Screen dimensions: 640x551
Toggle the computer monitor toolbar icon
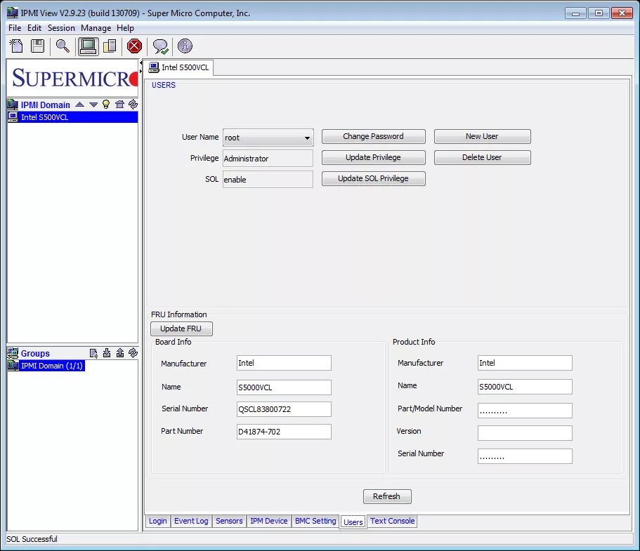click(x=88, y=46)
